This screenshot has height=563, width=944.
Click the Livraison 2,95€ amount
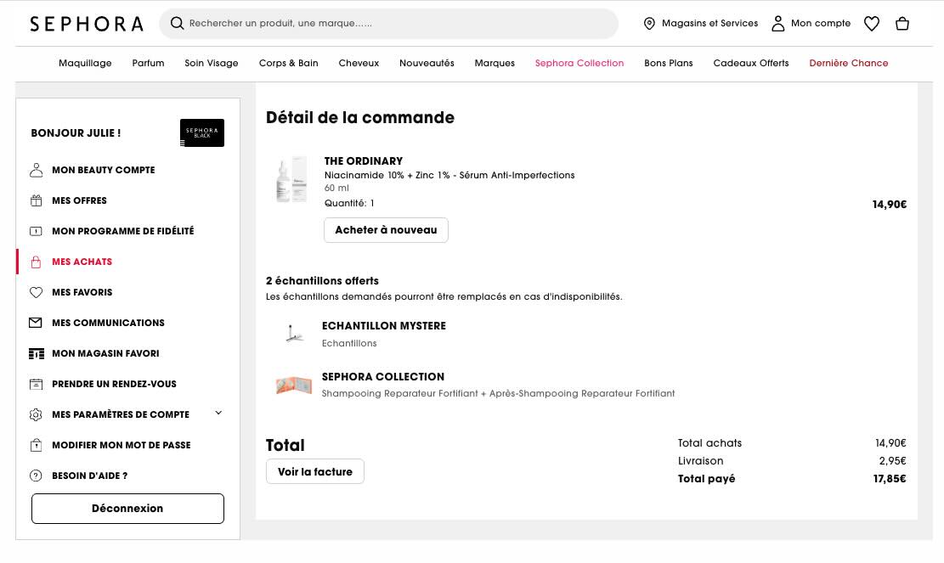point(892,461)
